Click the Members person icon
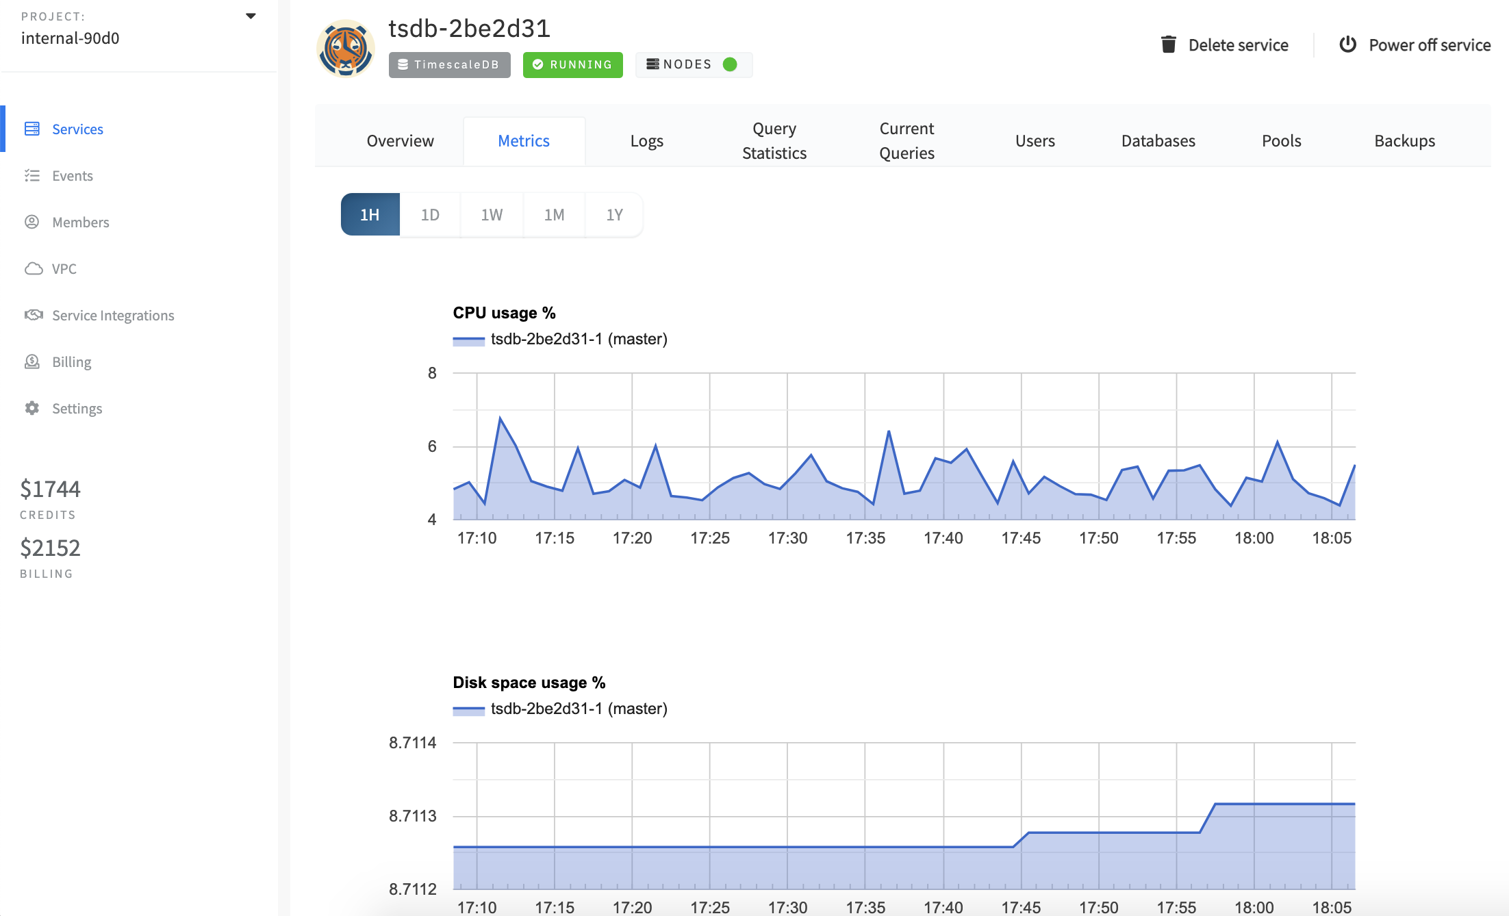Viewport: 1509px width, 916px height. 32,222
